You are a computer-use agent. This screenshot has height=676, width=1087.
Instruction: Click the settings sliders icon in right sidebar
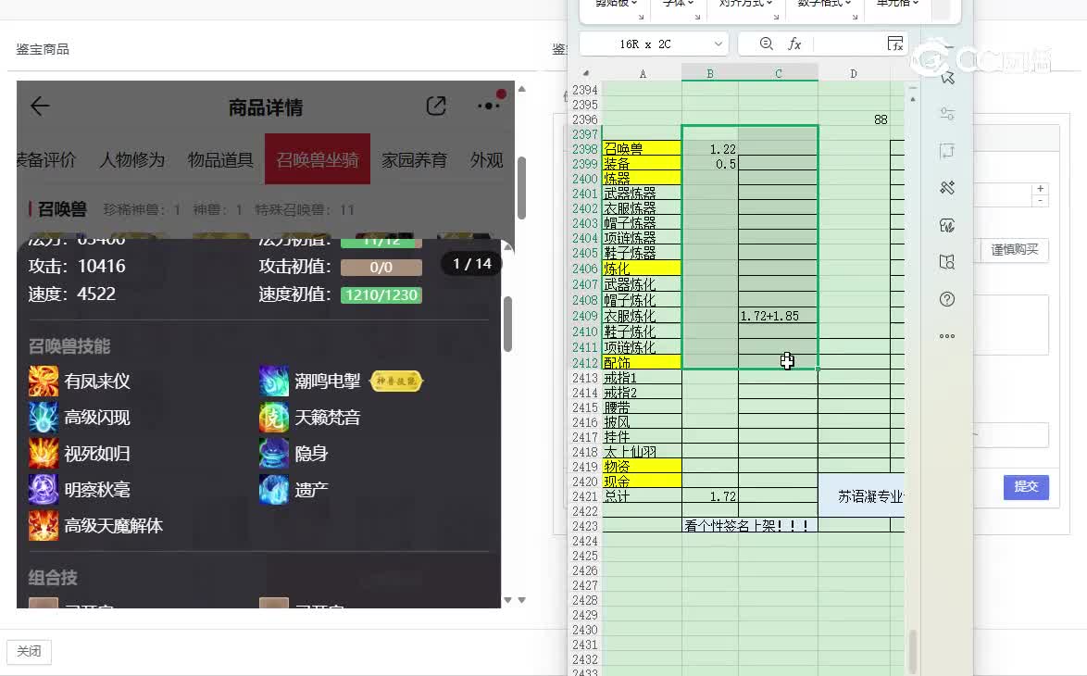tap(946, 114)
